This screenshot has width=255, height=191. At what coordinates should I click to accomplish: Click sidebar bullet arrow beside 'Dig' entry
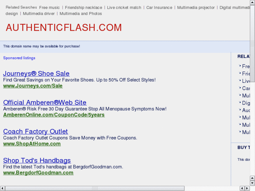[x=240, y=102]
